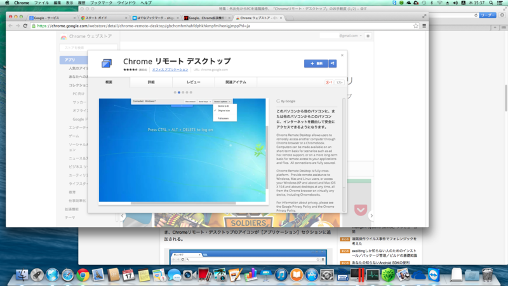Click the Wi-Fi status icon in menu bar
508x286 pixels.
(x=439, y=3)
